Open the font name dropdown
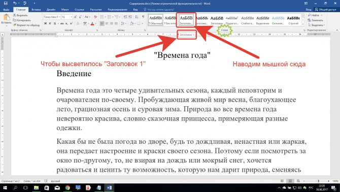The width and height of the screenshot is (340, 192). (x=60, y=17)
